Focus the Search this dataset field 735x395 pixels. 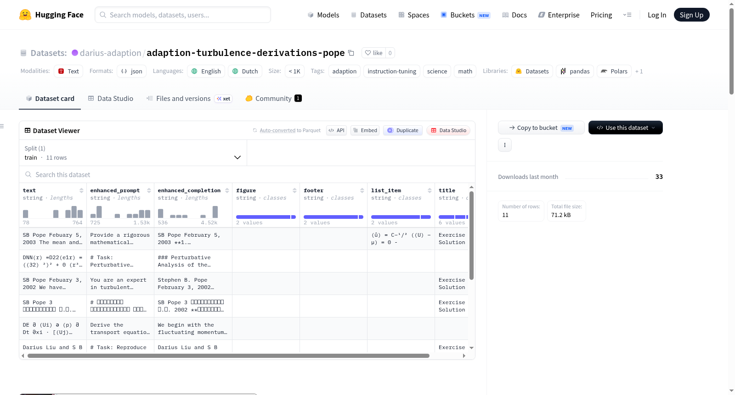click(x=247, y=175)
